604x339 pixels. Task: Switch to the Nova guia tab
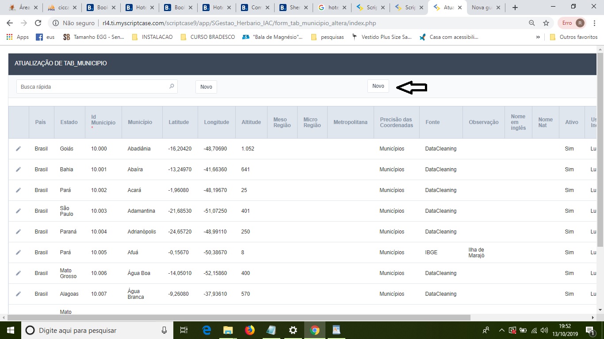[482, 8]
